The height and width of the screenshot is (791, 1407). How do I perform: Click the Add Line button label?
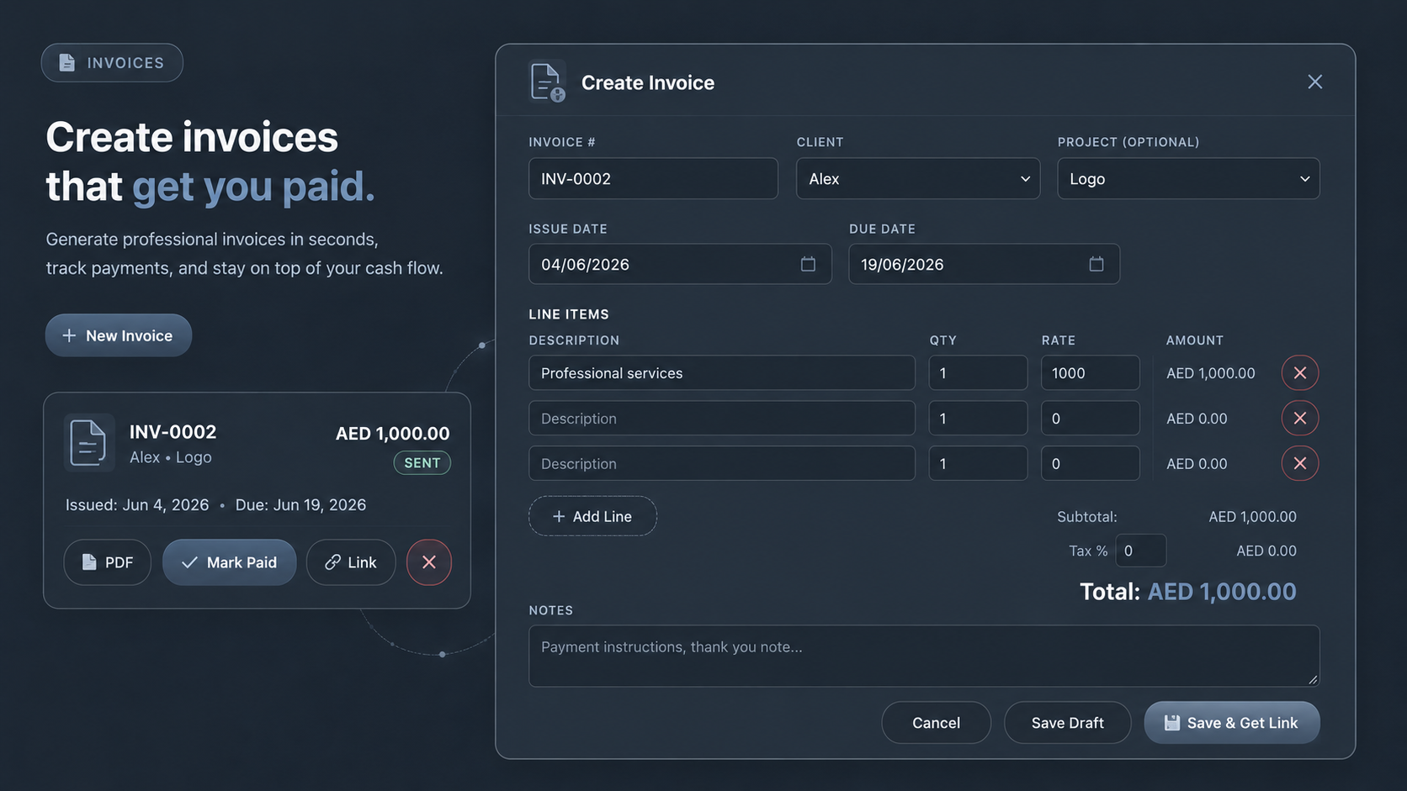click(603, 516)
